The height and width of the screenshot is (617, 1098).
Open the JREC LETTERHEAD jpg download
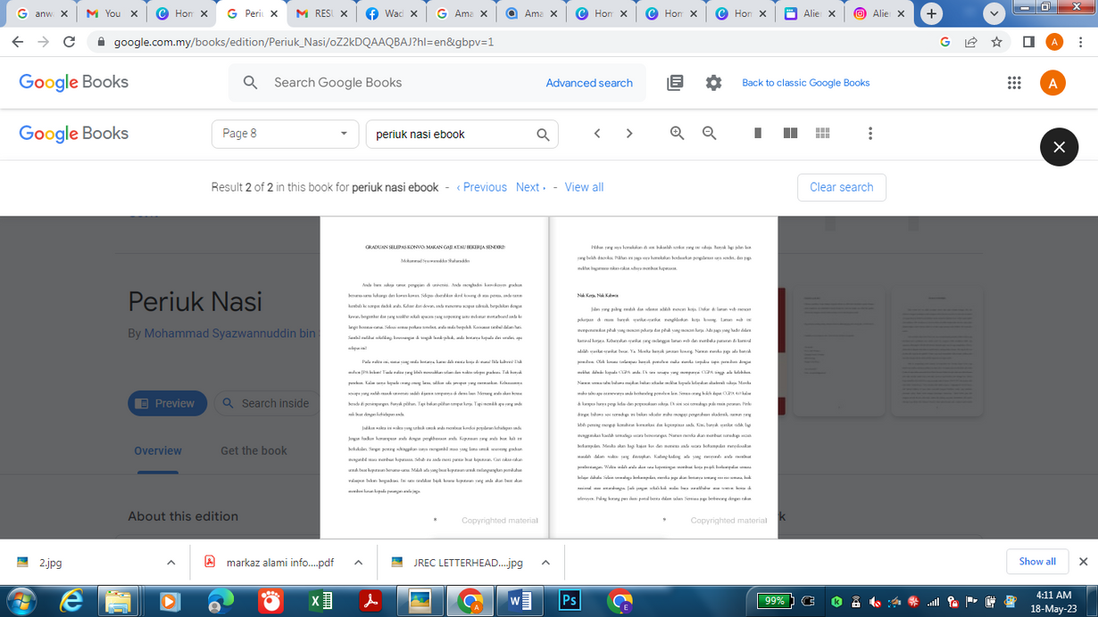(459, 563)
